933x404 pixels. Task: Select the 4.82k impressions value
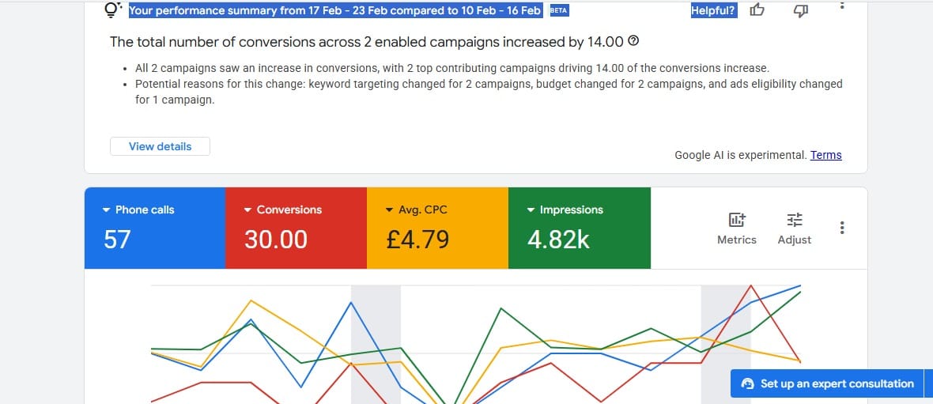coord(558,240)
